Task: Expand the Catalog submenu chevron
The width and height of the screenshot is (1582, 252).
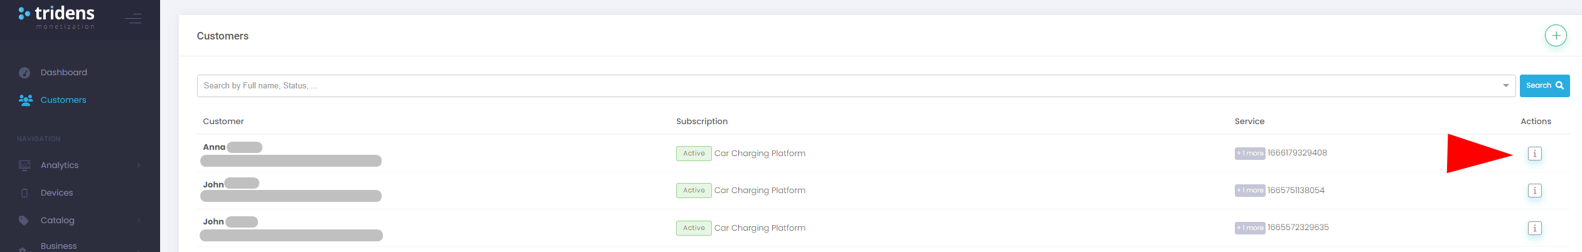Action: coord(139,221)
